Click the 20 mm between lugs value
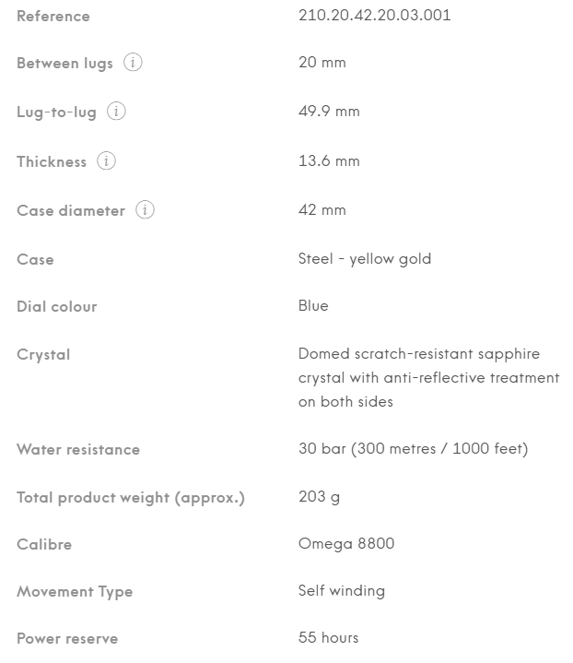Screen dimensions: 573x663 pyautogui.click(x=322, y=62)
